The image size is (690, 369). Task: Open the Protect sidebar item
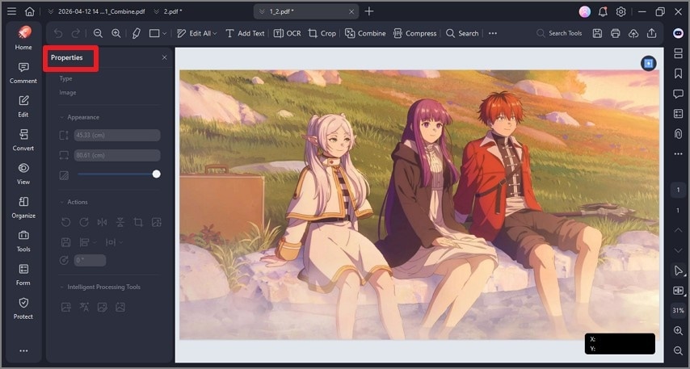23,308
